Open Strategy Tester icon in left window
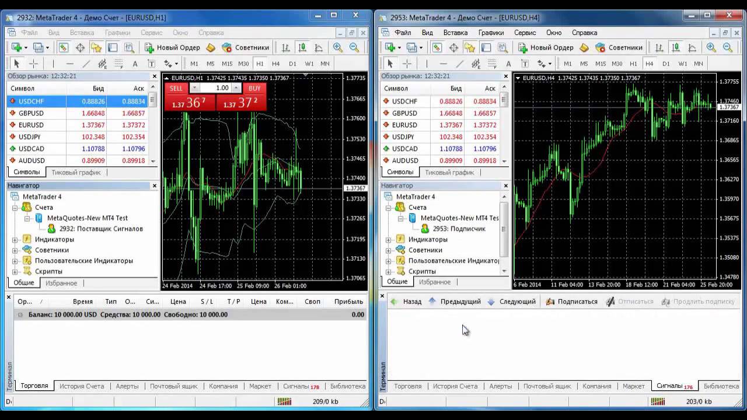This screenshot has width=747, height=420. click(129, 48)
